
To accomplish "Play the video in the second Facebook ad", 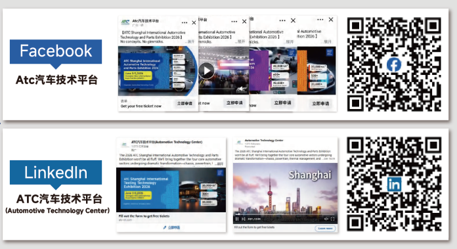I will [x=206, y=70].
